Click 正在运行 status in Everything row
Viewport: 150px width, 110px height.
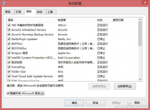[102, 67]
